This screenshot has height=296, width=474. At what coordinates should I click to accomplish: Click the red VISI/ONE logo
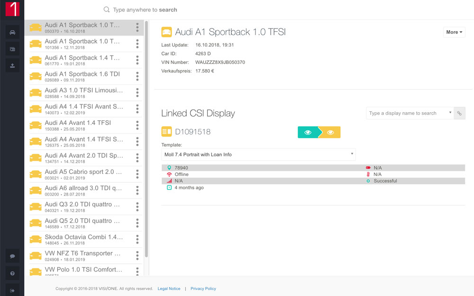click(x=12, y=9)
